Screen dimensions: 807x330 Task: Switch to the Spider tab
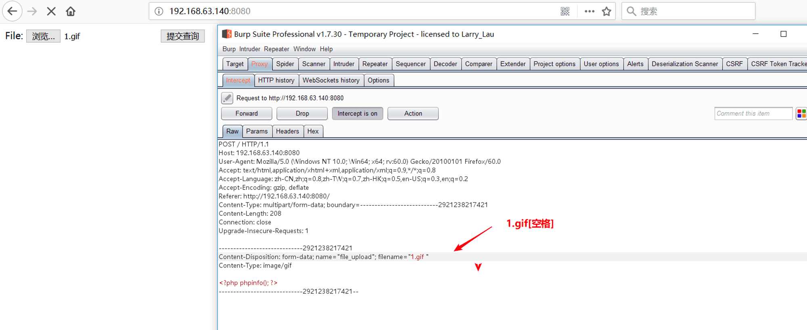click(285, 64)
